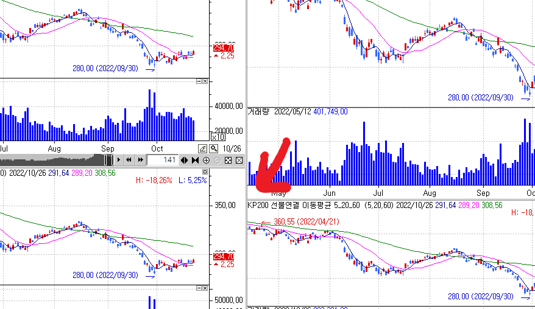Click the compress candles bowtie icon

pos(195,160)
